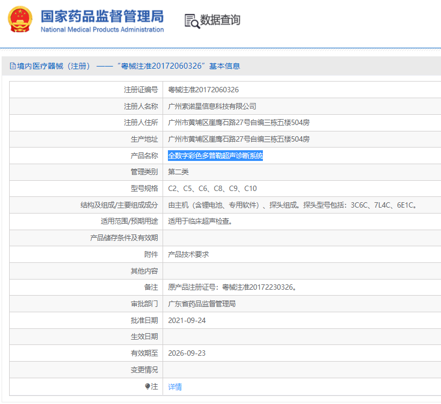Click the 数据查询 heading text

(x=220, y=20)
